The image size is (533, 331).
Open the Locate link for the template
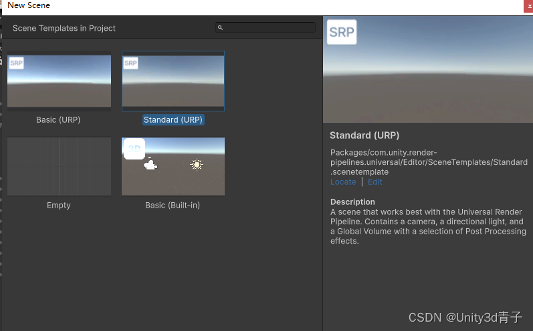click(343, 182)
